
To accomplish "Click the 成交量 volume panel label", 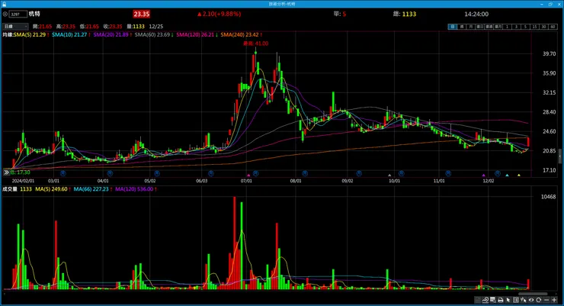I will tap(10, 189).
